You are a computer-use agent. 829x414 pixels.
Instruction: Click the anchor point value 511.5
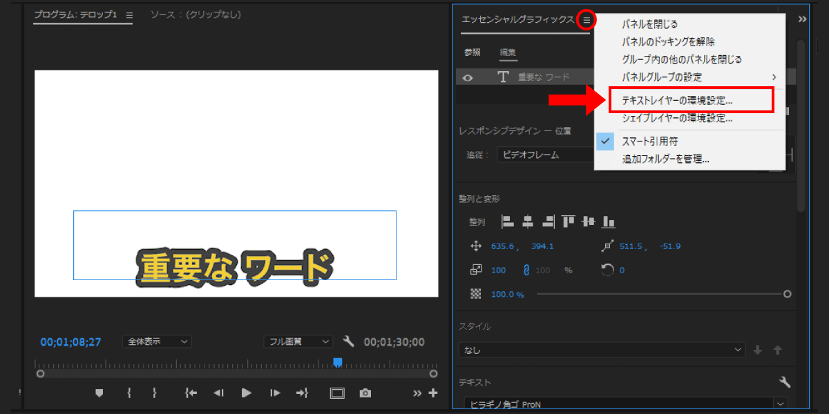coord(631,246)
